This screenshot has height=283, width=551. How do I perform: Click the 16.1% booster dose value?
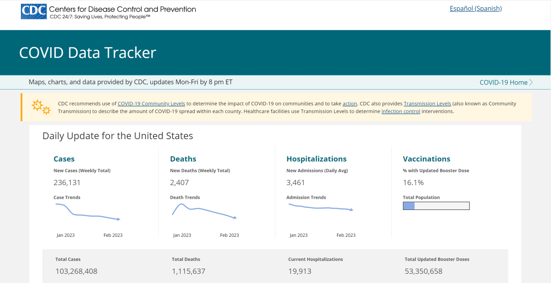click(x=413, y=182)
